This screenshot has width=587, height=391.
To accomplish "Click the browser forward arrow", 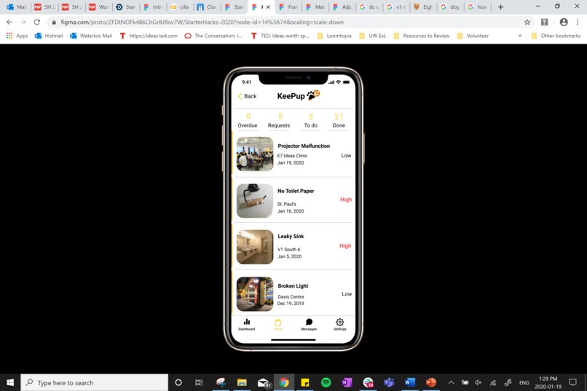I will [23, 22].
